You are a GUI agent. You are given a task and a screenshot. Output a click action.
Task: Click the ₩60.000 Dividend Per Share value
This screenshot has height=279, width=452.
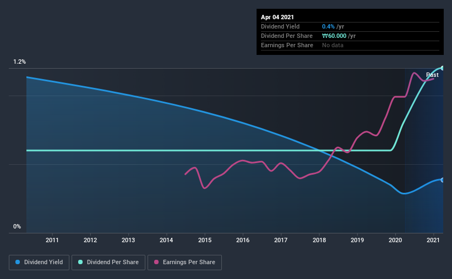tap(334, 36)
